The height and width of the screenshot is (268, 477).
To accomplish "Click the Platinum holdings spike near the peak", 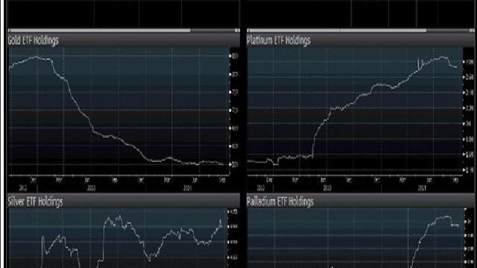I will coord(419,63).
